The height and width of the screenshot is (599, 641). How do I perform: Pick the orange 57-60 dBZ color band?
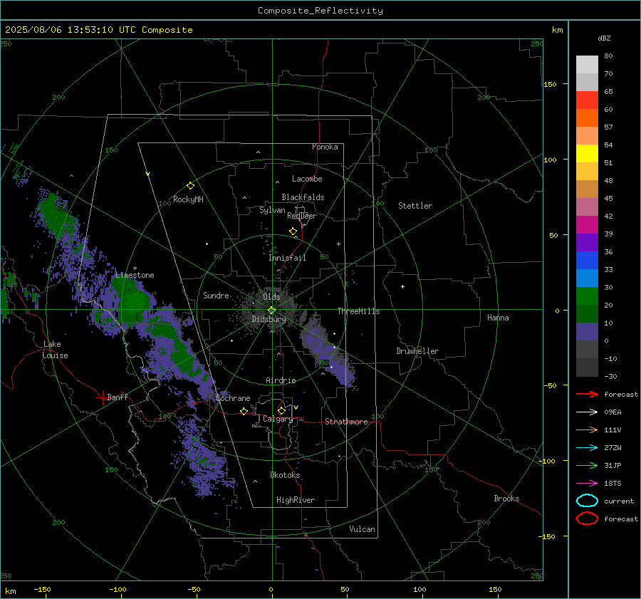[x=587, y=118]
